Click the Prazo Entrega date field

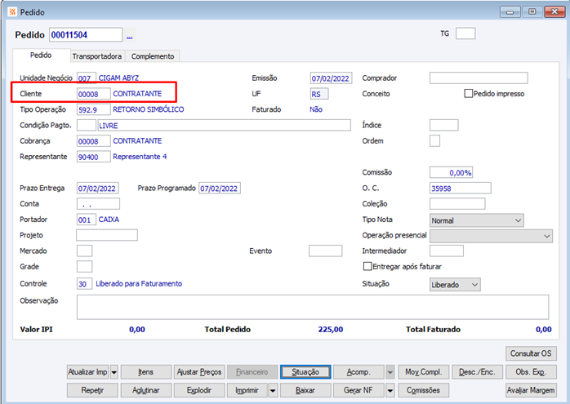[97, 189]
